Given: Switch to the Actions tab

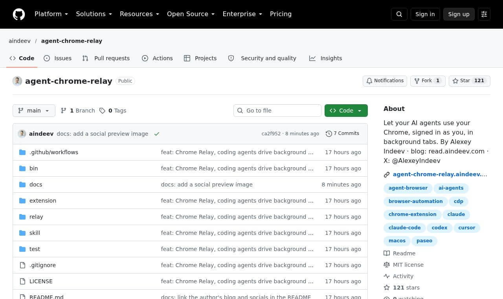Looking at the screenshot, I should [x=157, y=58].
